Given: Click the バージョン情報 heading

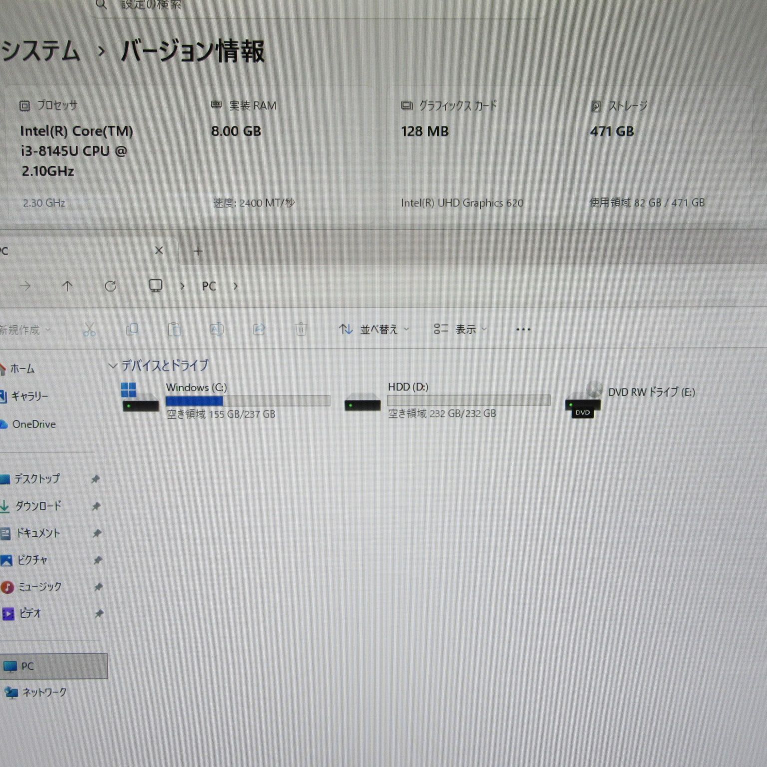Looking at the screenshot, I should point(193,51).
